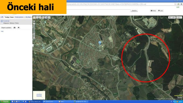This screenshot has height=103, width=183.
Task: Click the last icon in map toolbar
Action: click(49, 17)
